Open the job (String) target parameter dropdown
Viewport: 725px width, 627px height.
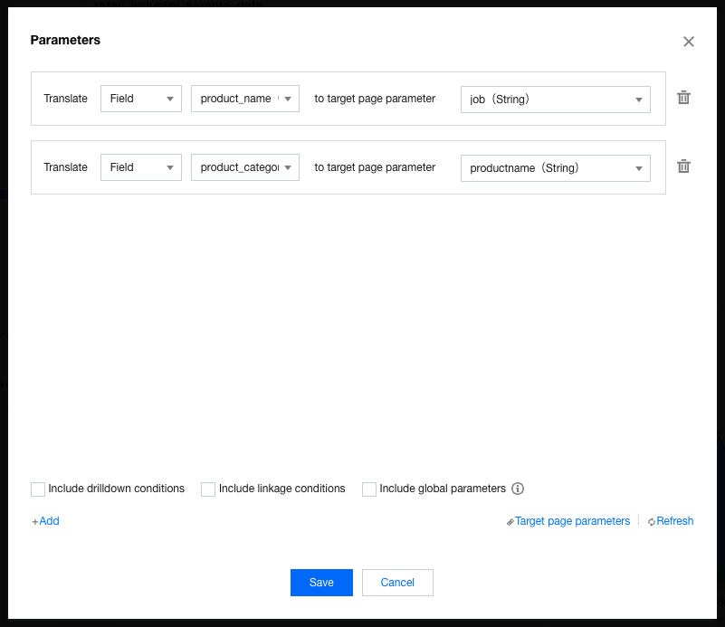(x=555, y=100)
